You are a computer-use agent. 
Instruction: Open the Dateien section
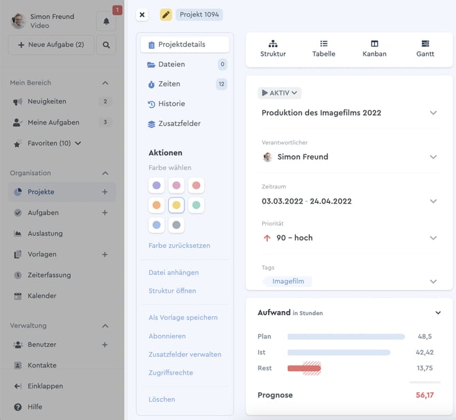coord(184,64)
